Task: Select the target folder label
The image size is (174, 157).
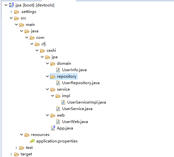Action: (x=26, y=154)
